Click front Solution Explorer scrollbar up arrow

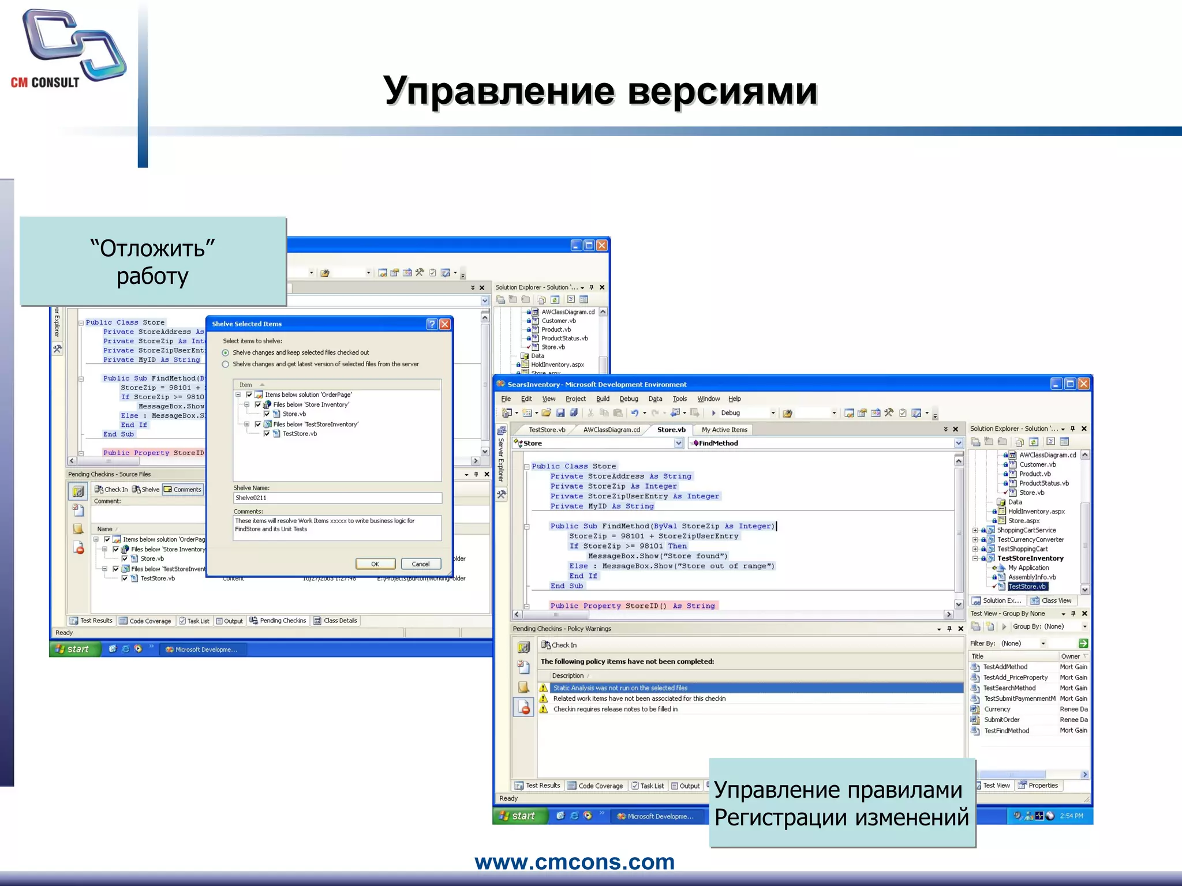1085,455
